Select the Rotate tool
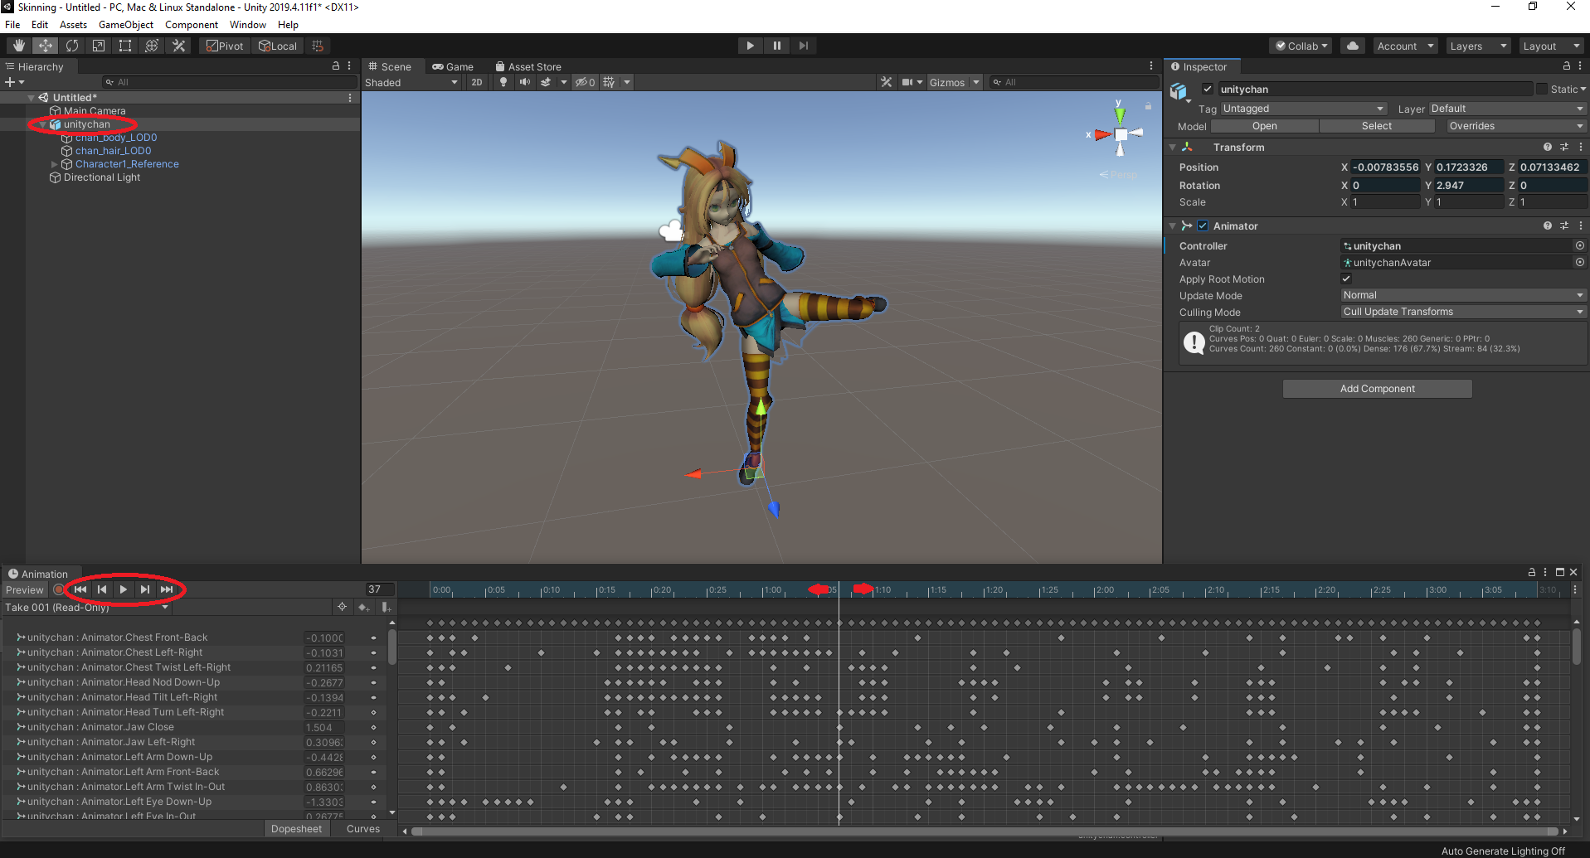 (72, 46)
